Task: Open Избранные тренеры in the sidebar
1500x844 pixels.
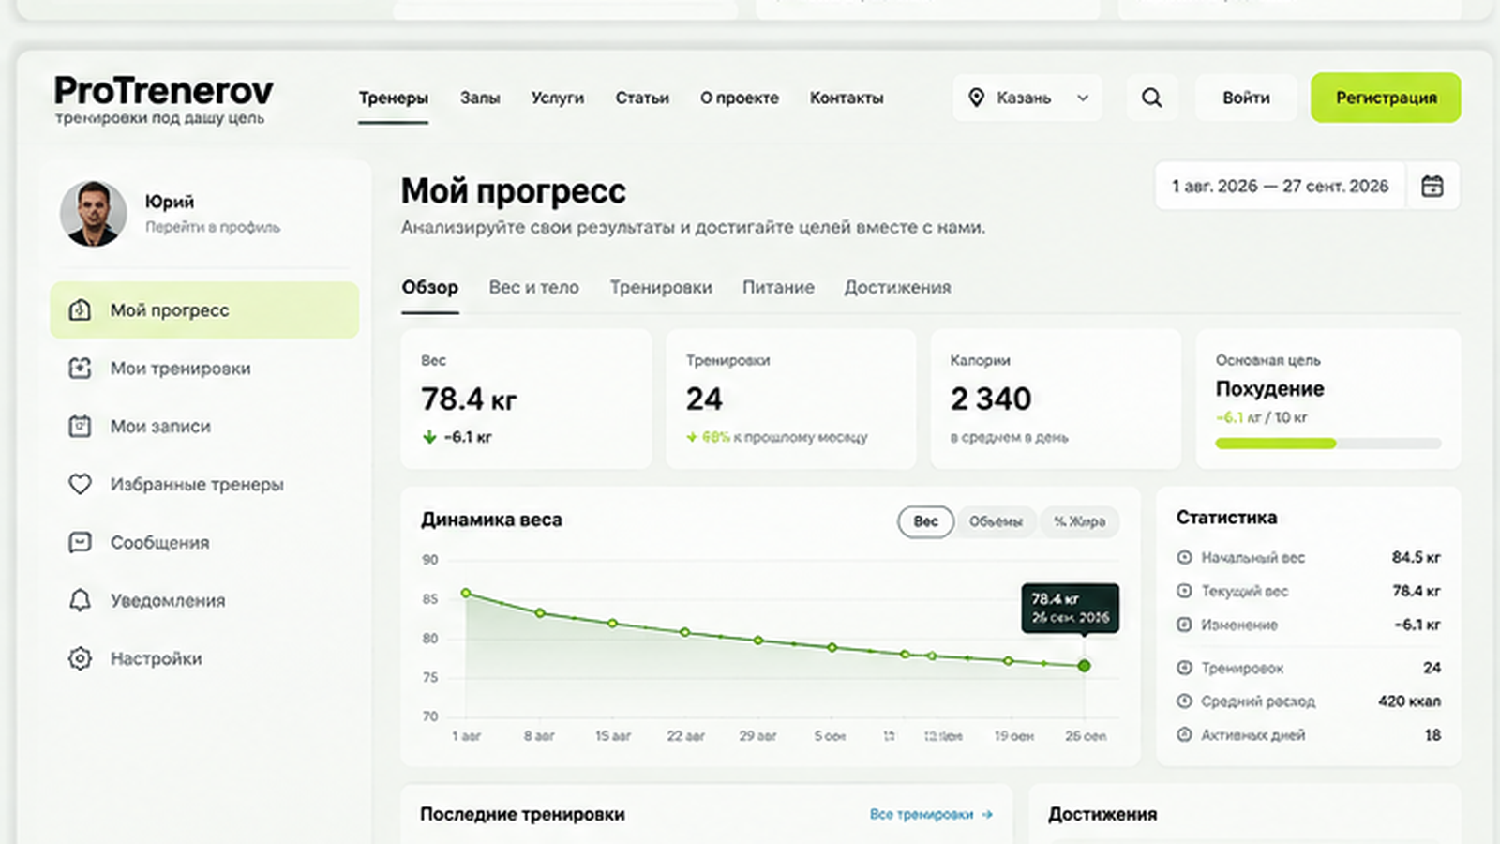Action: [x=204, y=484]
